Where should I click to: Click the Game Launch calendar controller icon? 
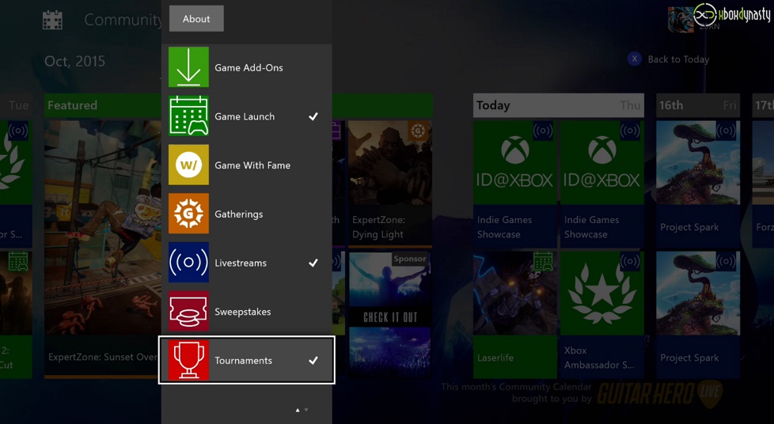click(188, 116)
